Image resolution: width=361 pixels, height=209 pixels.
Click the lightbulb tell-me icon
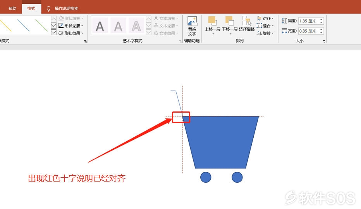[48, 9]
